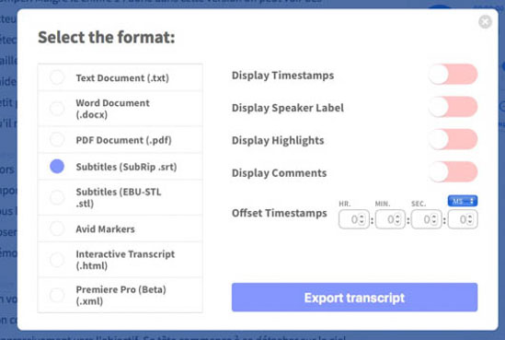The image size is (505, 340).
Task: Click the HR. offset stepper field
Action: (x=354, y=219)
